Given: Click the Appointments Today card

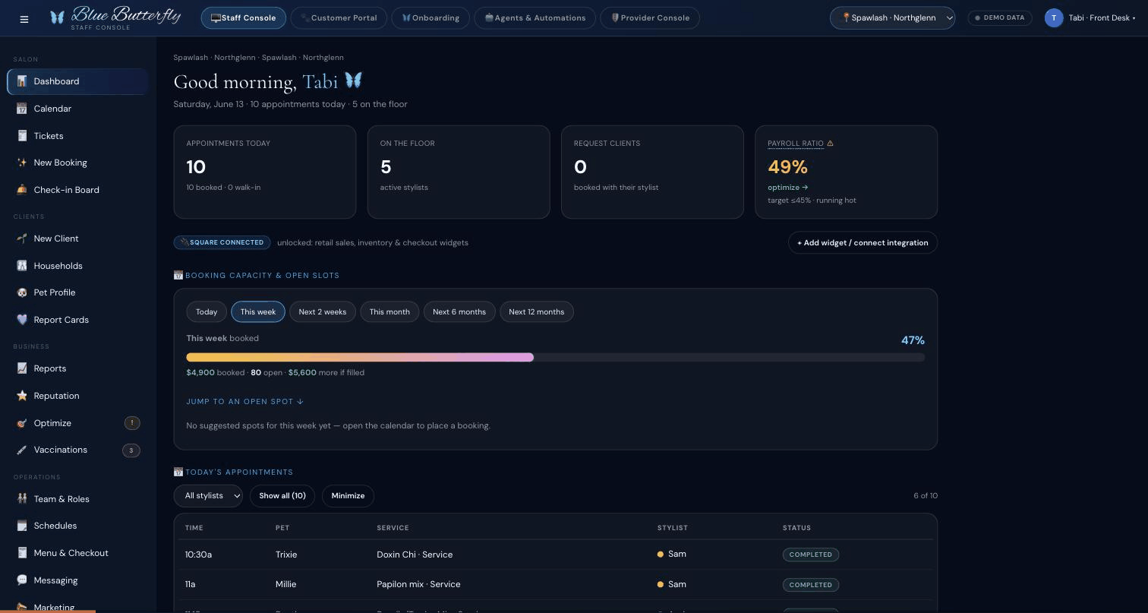Looking at the screenshot, I should pos(265,172).
